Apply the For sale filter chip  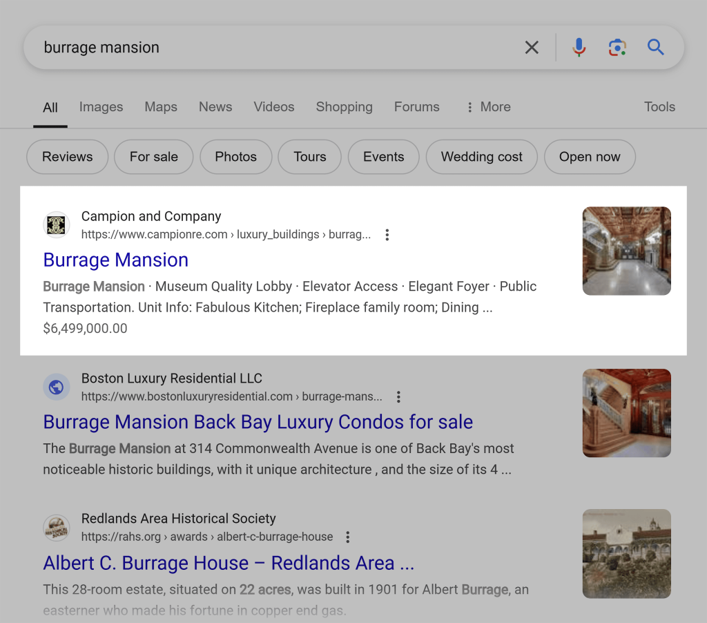tap(154, 157)
